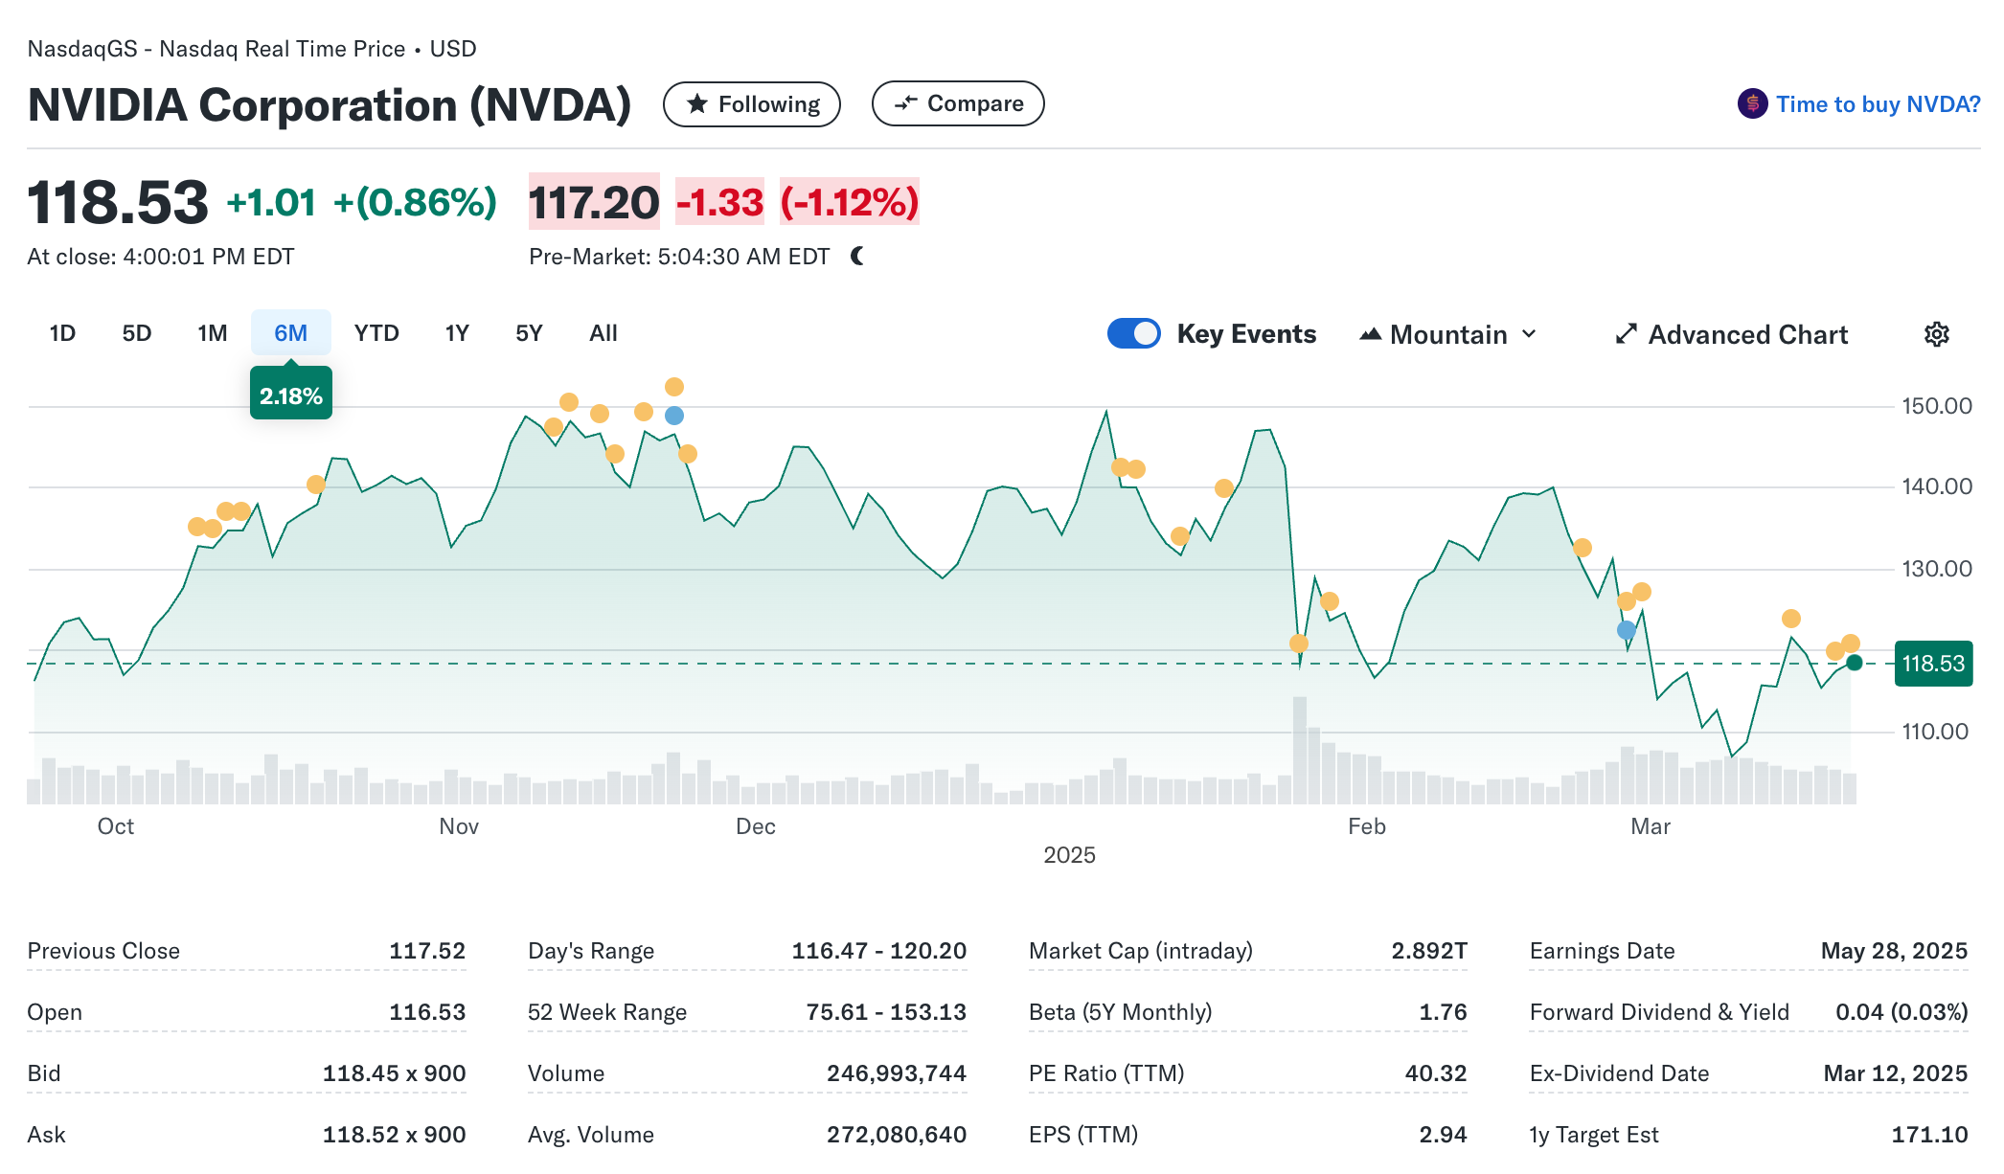This screenshot has width=2004, height=1174.
Task: Click the Advanced Chart expand arrow icon
Action: (1626, 334)
